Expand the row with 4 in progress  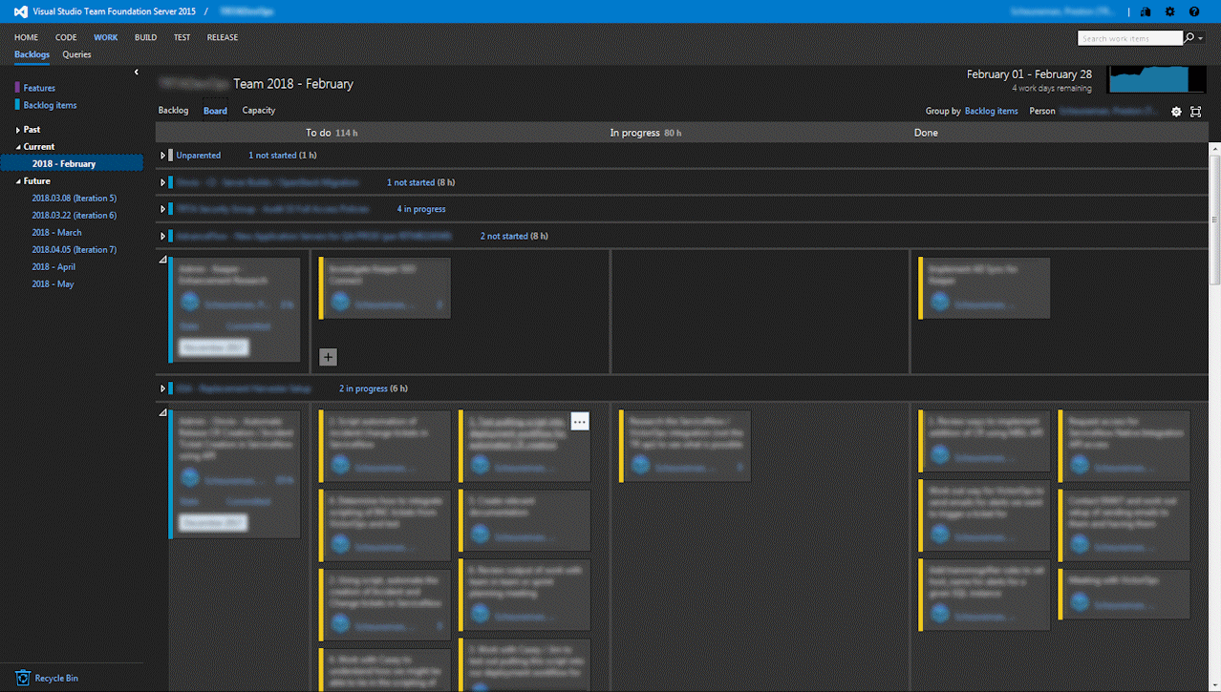click(163, 209)
